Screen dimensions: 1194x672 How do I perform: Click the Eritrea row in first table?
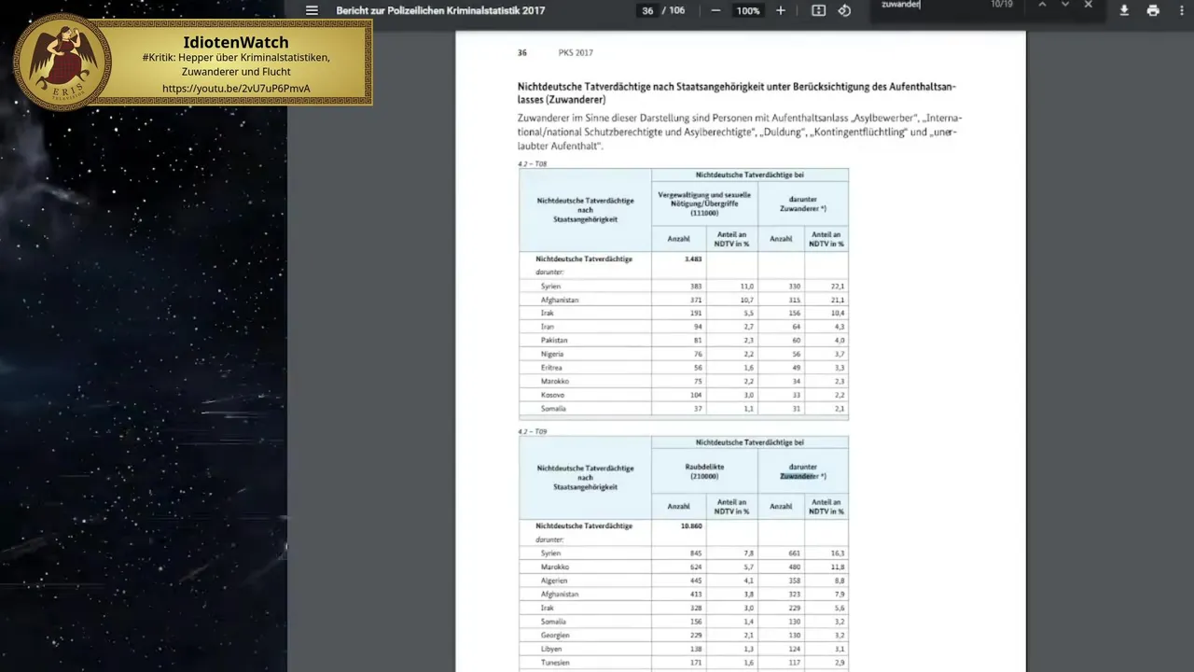pos(684,368)
